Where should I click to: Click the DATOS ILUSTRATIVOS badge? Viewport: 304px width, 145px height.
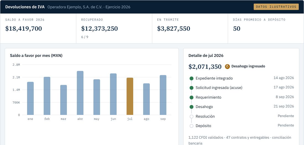click(x=276, y=7)
